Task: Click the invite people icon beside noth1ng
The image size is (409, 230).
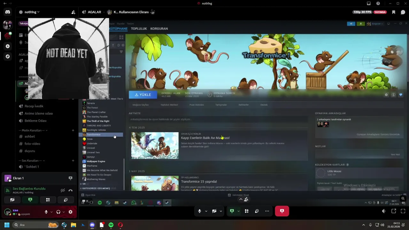Action: pyautogui.click(x=73, y=12)
